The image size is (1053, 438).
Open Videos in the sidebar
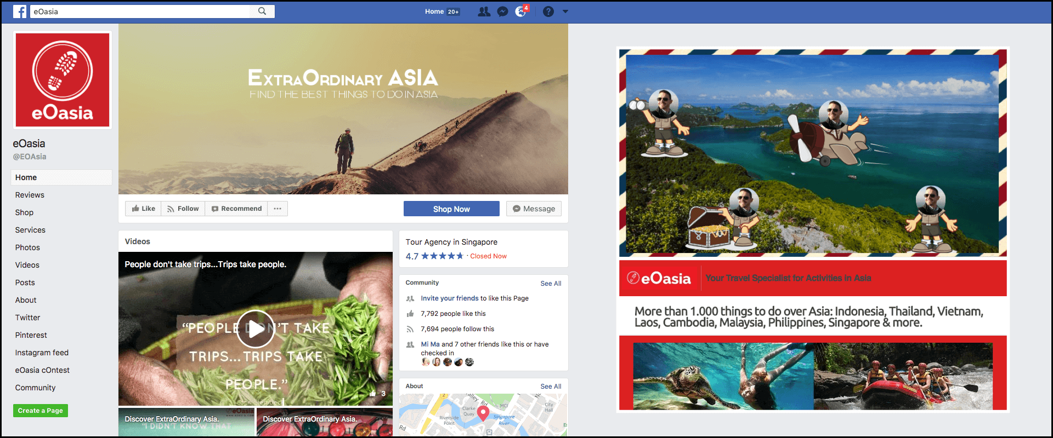click(x=27, y=265)
